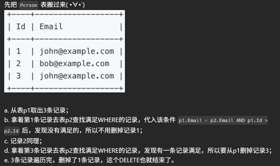Click the Id value 1 in table
Viewport: 280px width, 166px height.
18,51
